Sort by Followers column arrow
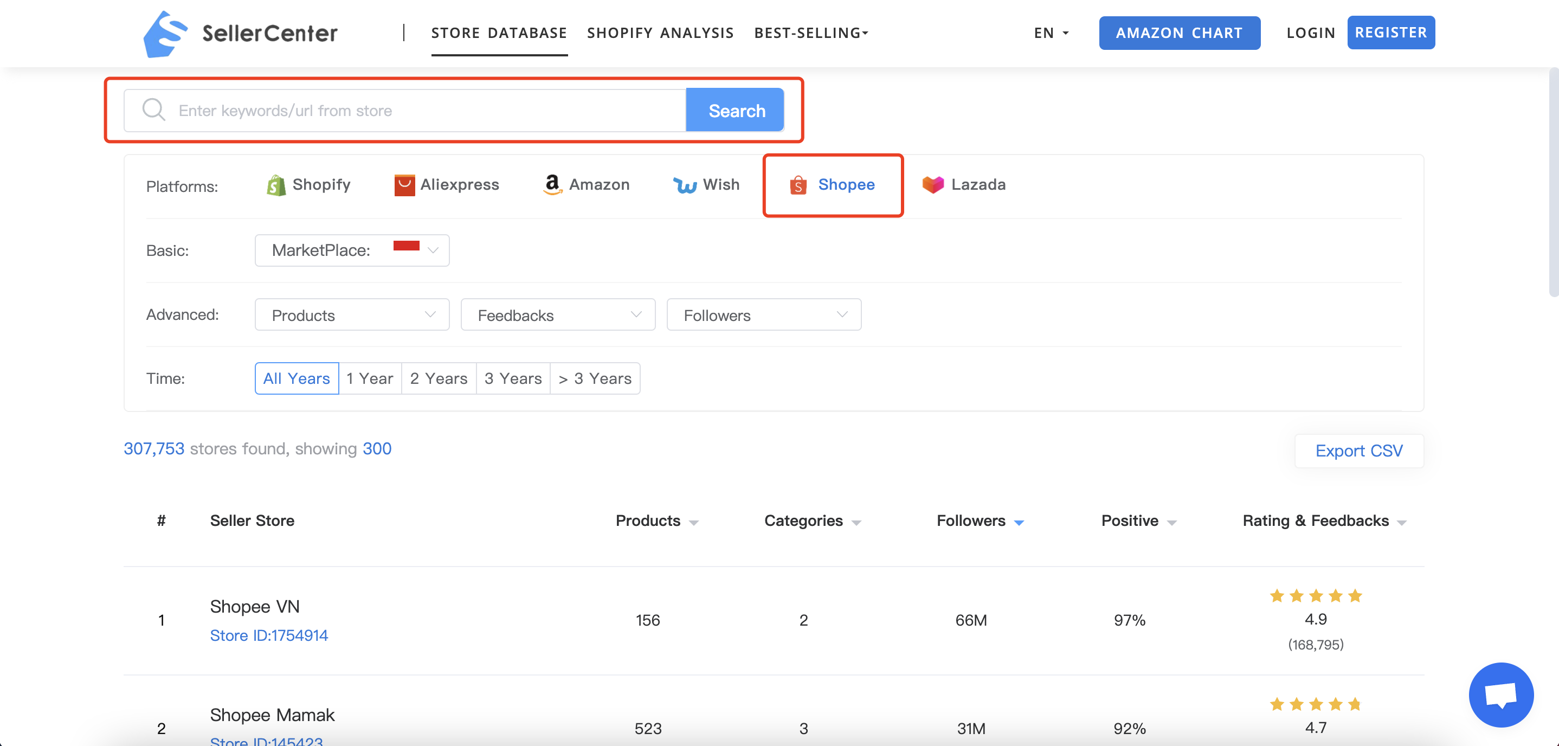 click(x=1019, y=523)
